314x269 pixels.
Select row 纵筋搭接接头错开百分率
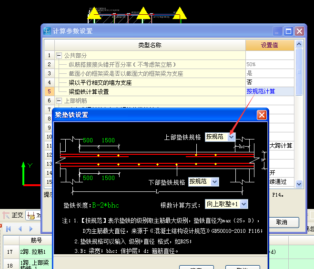click(x=150, y=64)
